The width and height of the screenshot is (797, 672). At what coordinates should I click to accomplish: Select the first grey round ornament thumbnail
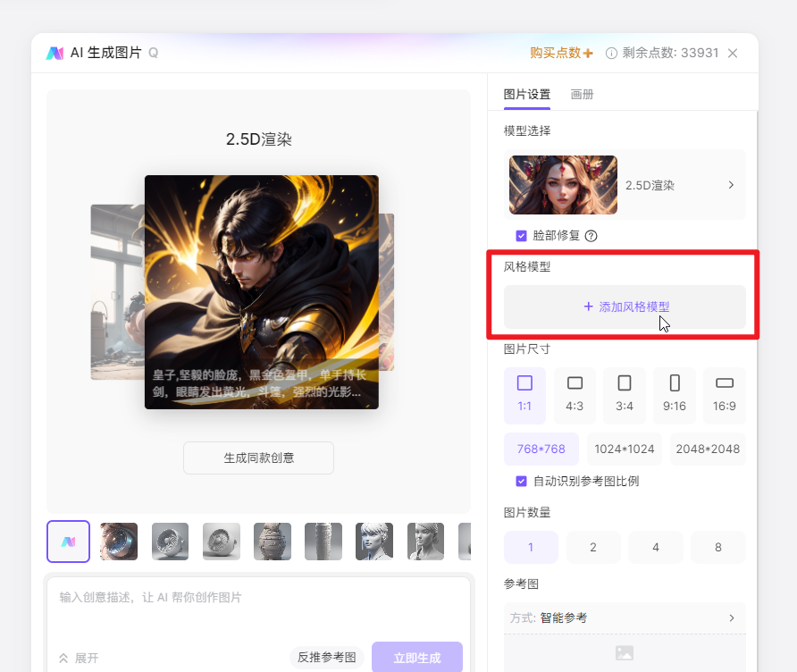coord(171,542)
